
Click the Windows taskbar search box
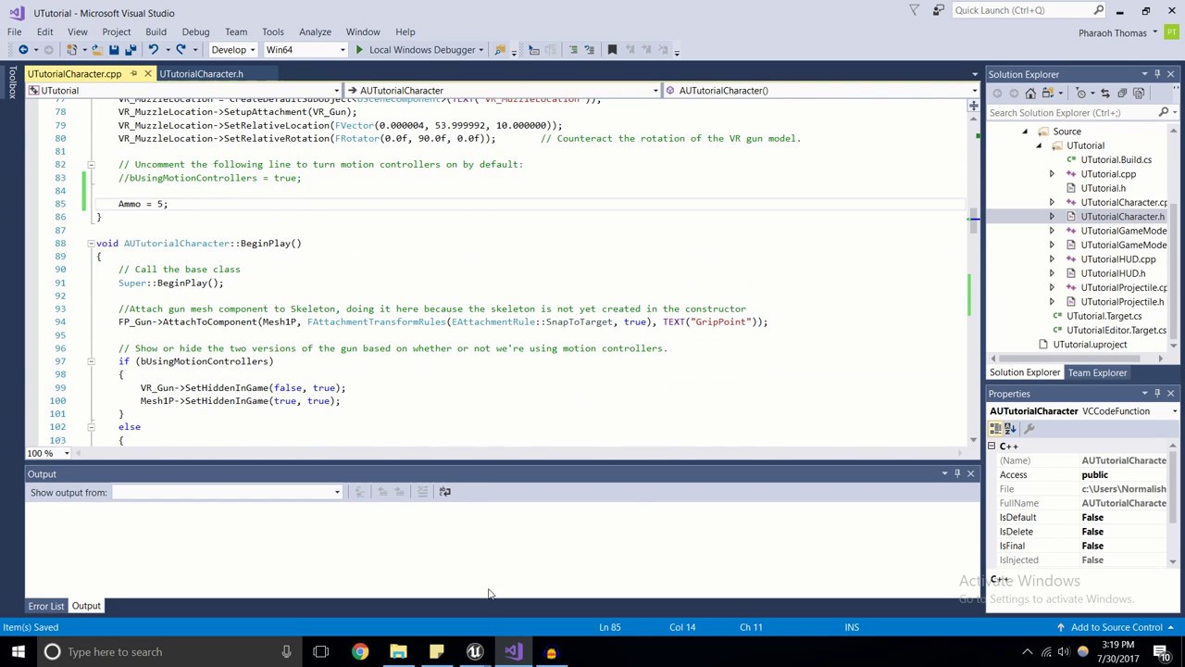tap(168, 652)
